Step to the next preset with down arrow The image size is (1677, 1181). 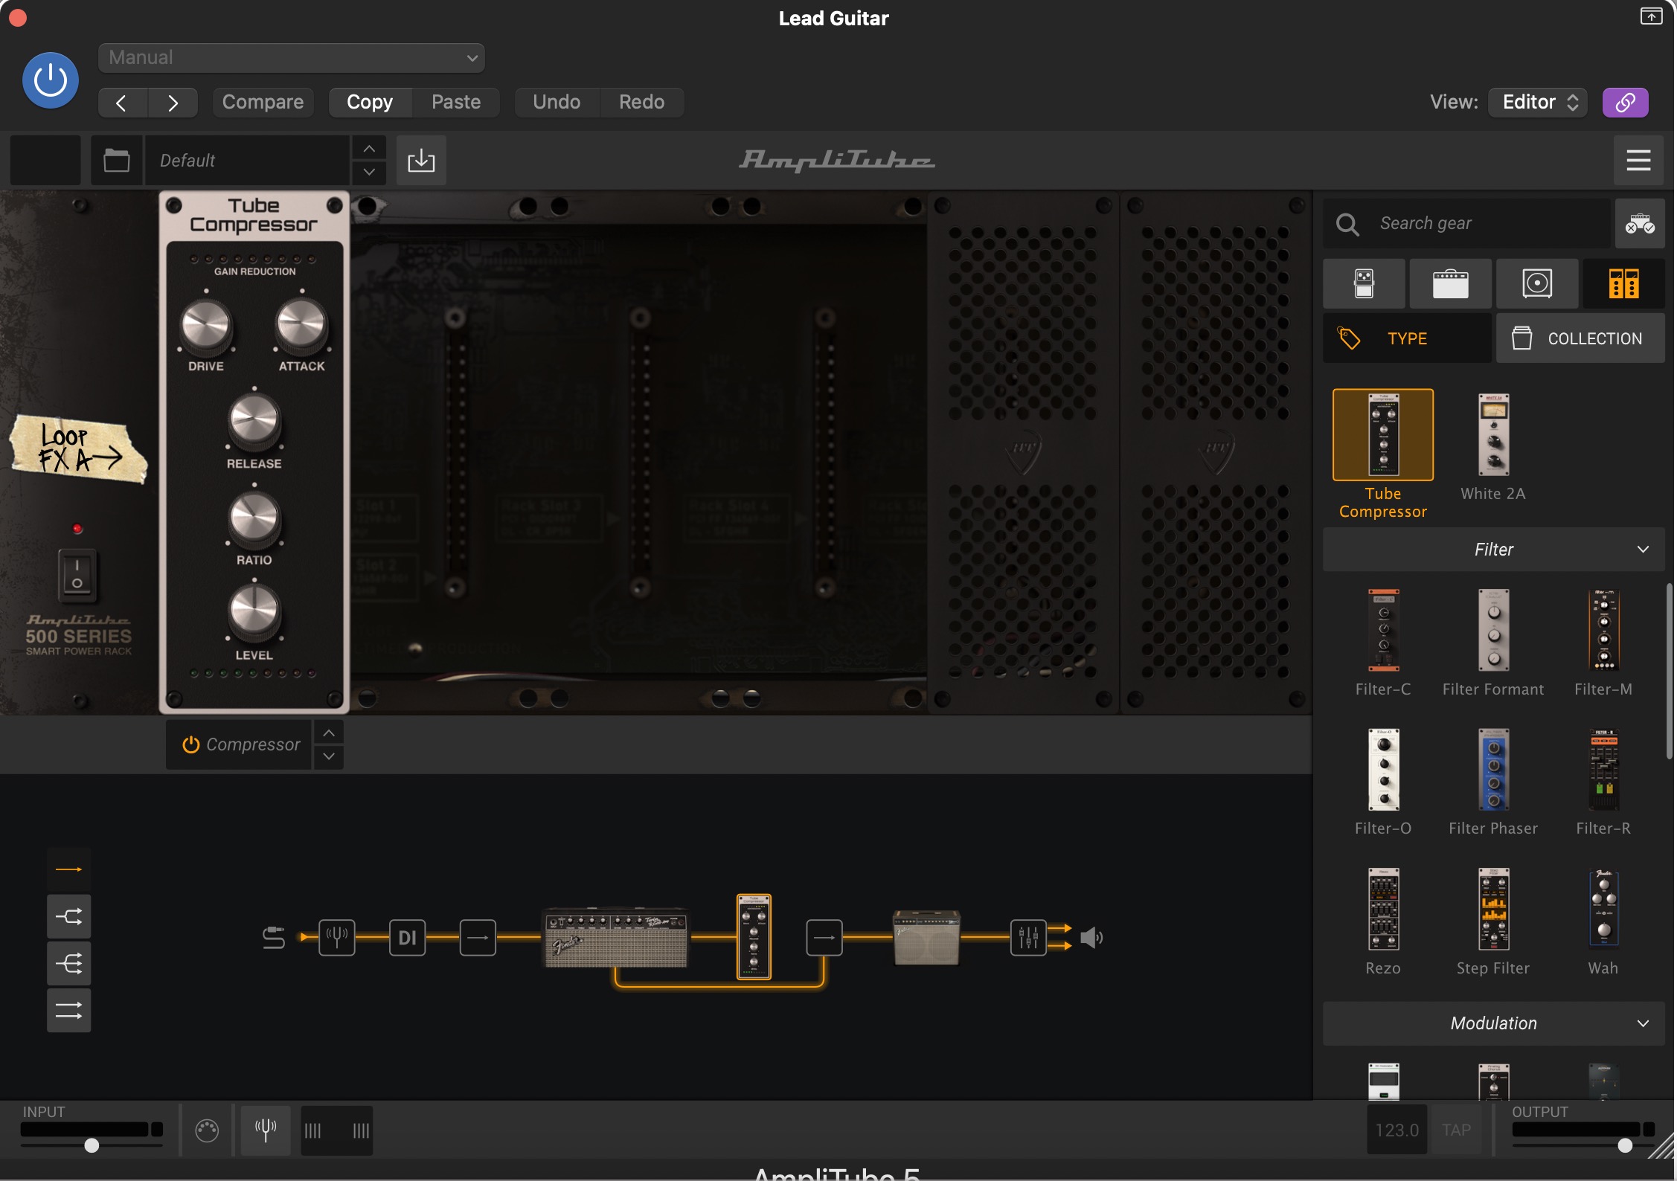369,173
